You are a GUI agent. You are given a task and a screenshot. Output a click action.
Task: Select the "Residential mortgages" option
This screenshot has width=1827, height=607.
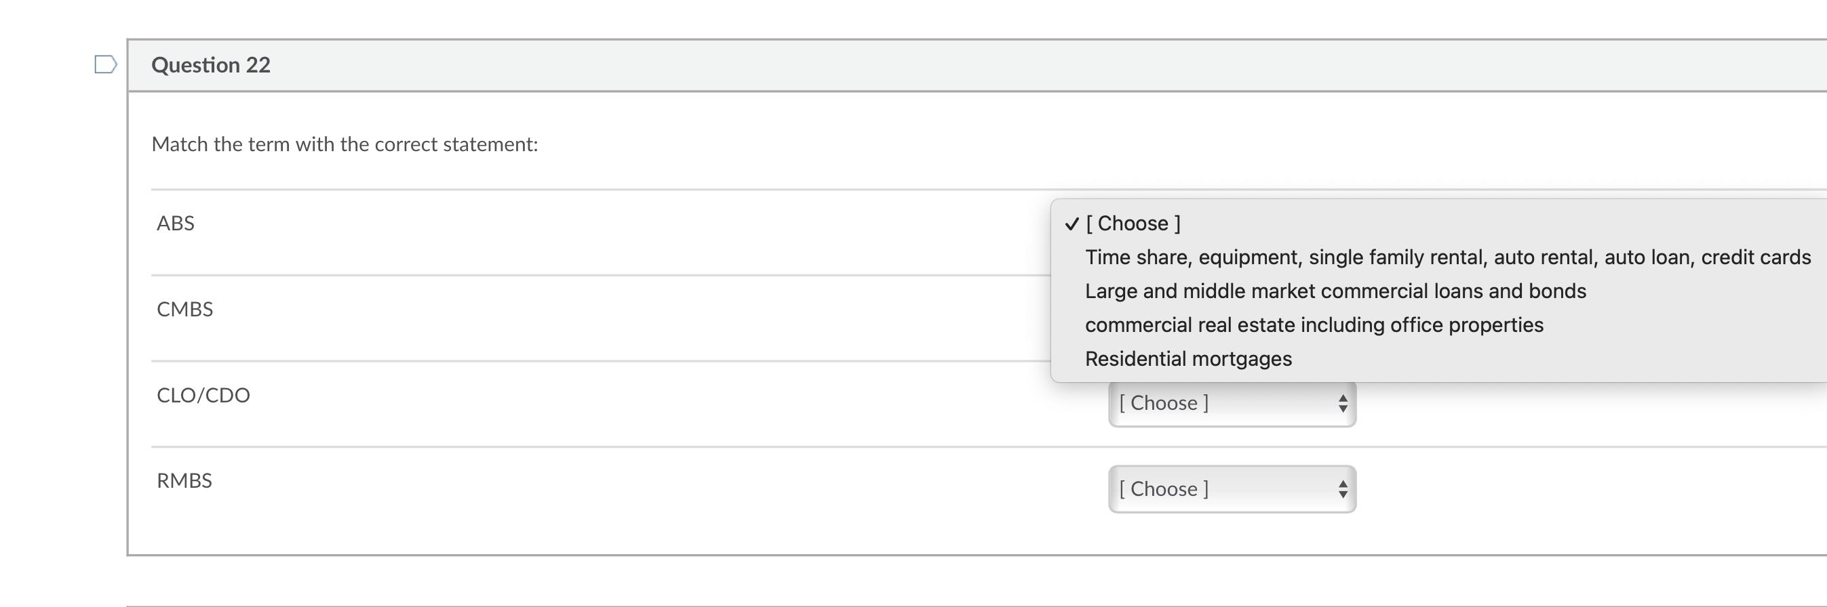click(1188, 359)
